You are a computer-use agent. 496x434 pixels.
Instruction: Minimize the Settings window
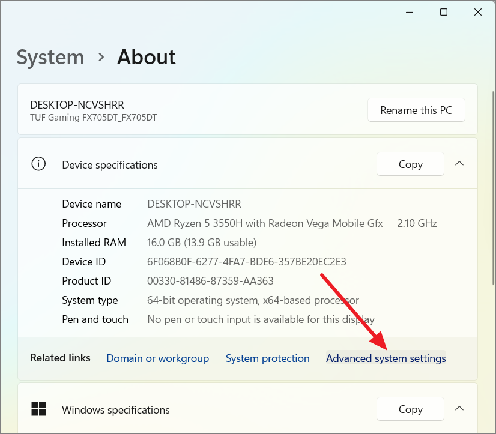(x=410, y=13)
